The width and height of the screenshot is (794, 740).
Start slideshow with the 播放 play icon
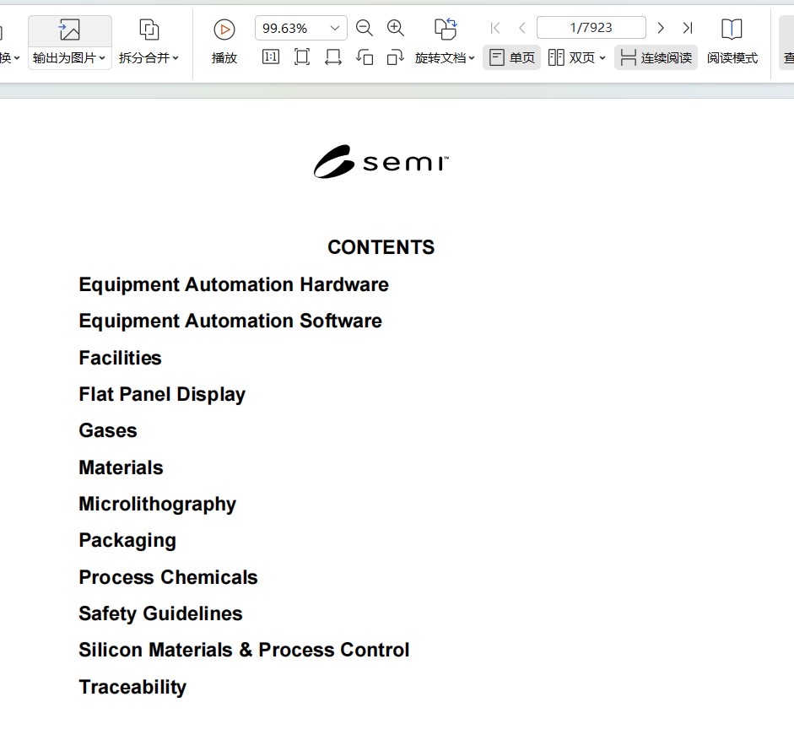pos(224,30)
